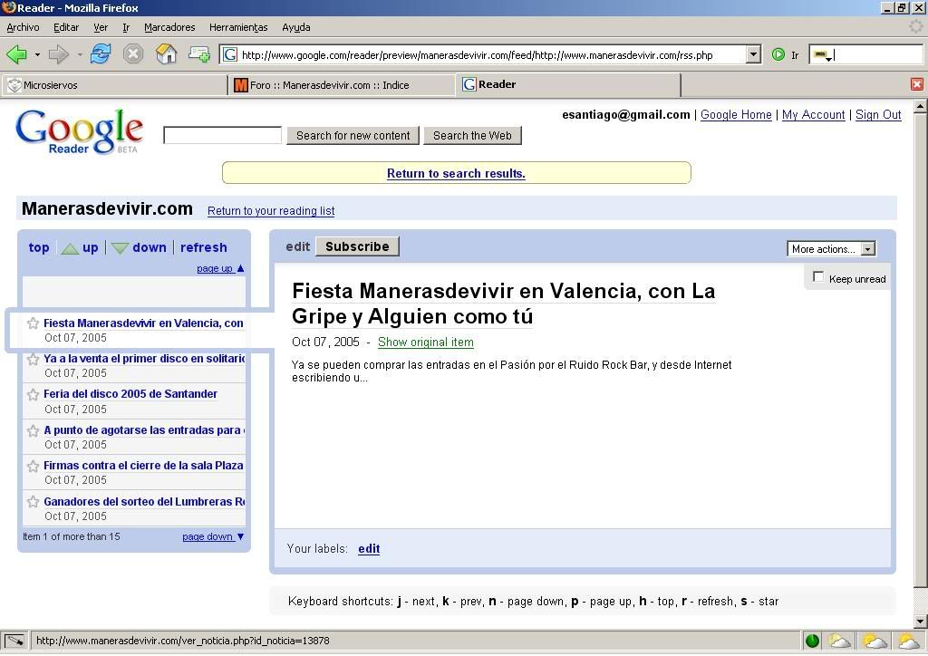This screenshot has width=928, height=656.
Task: Click the Google Reader logo
Action: pyautogui.click(x=80, y=131)
